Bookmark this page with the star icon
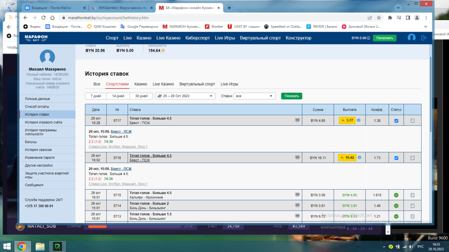Image resolution: width=449 pixels, height=252 pixels. pos(379,18)
